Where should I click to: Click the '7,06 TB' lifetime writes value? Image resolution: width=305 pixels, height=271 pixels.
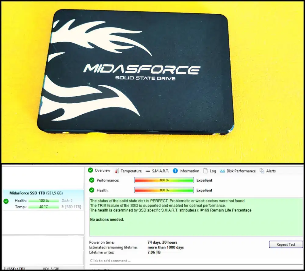(x=154, y=252)
